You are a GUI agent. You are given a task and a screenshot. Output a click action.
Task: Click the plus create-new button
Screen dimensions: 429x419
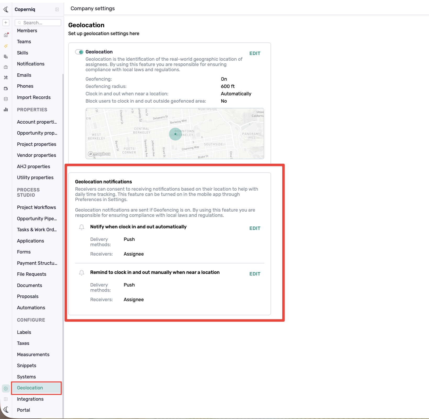click(x=6, y=23)
